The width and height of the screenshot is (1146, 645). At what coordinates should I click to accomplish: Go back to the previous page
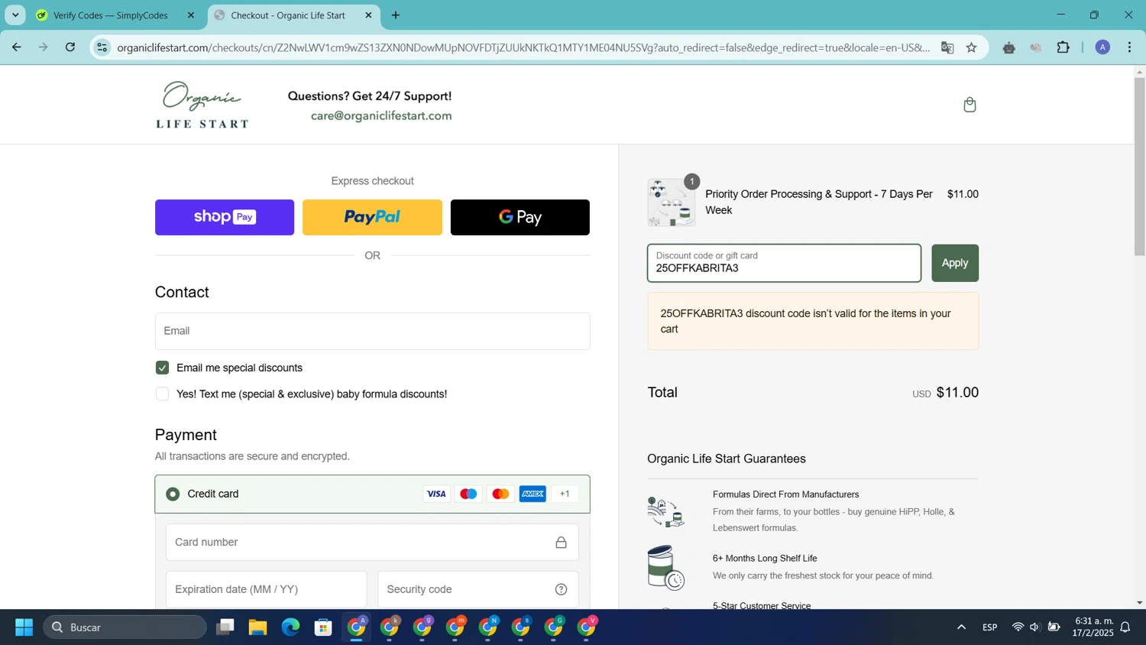pyautogui.click(x=16, y=47)
